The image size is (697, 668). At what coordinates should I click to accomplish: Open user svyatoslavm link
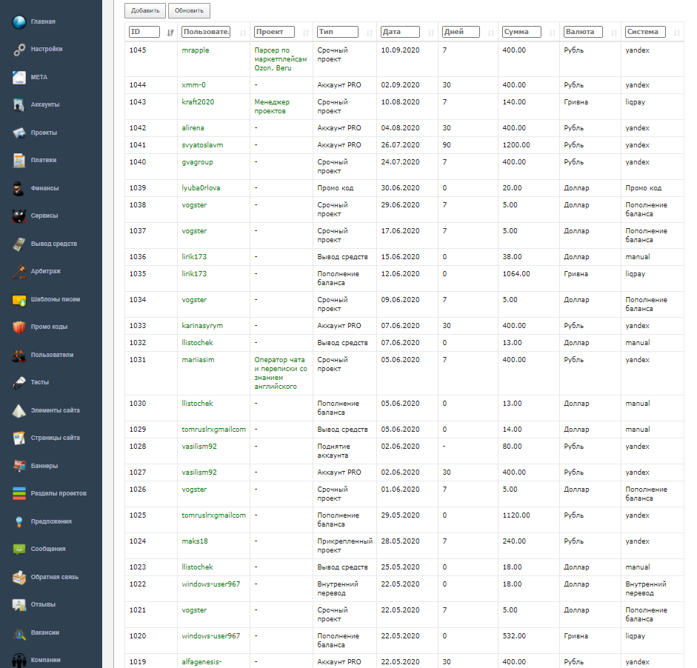pyautogui.click(x=202, y=145)
